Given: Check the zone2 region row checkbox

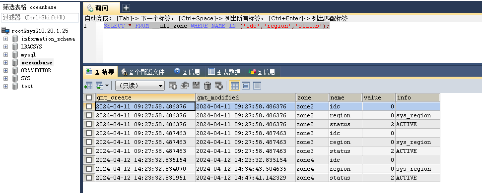Looking at the screenshot, I should click(x=89, y=115).
